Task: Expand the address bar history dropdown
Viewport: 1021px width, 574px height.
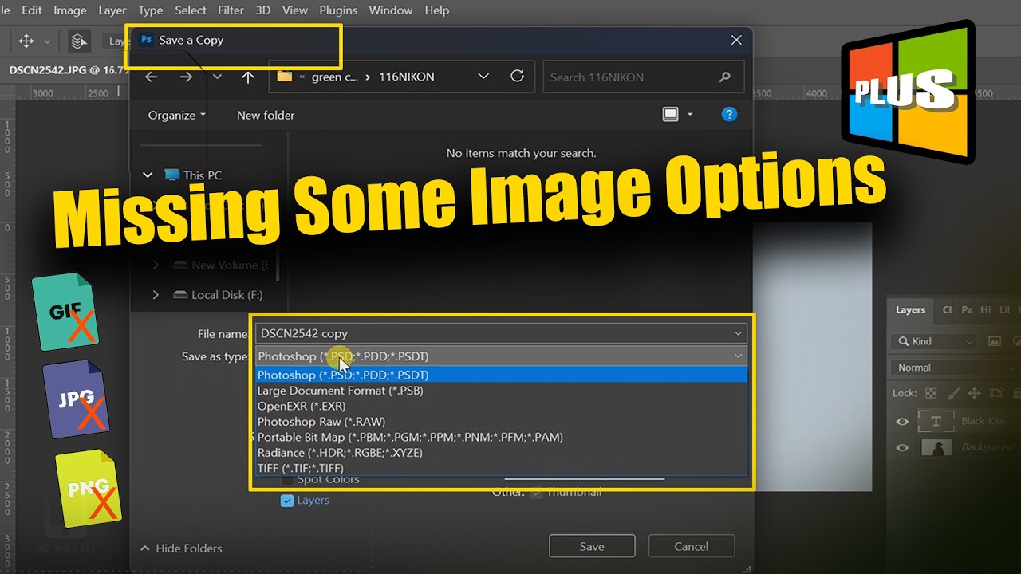Action: click(x=483, y=77)
